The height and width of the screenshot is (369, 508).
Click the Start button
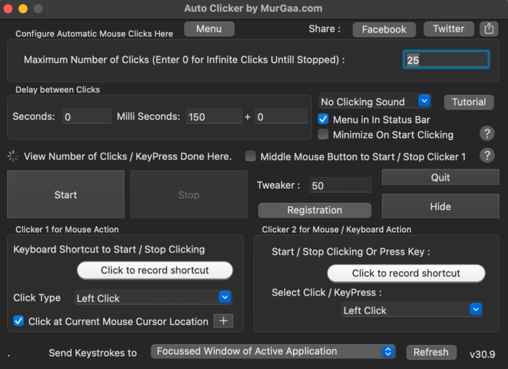pyautogui.click(x=65, y=195)
